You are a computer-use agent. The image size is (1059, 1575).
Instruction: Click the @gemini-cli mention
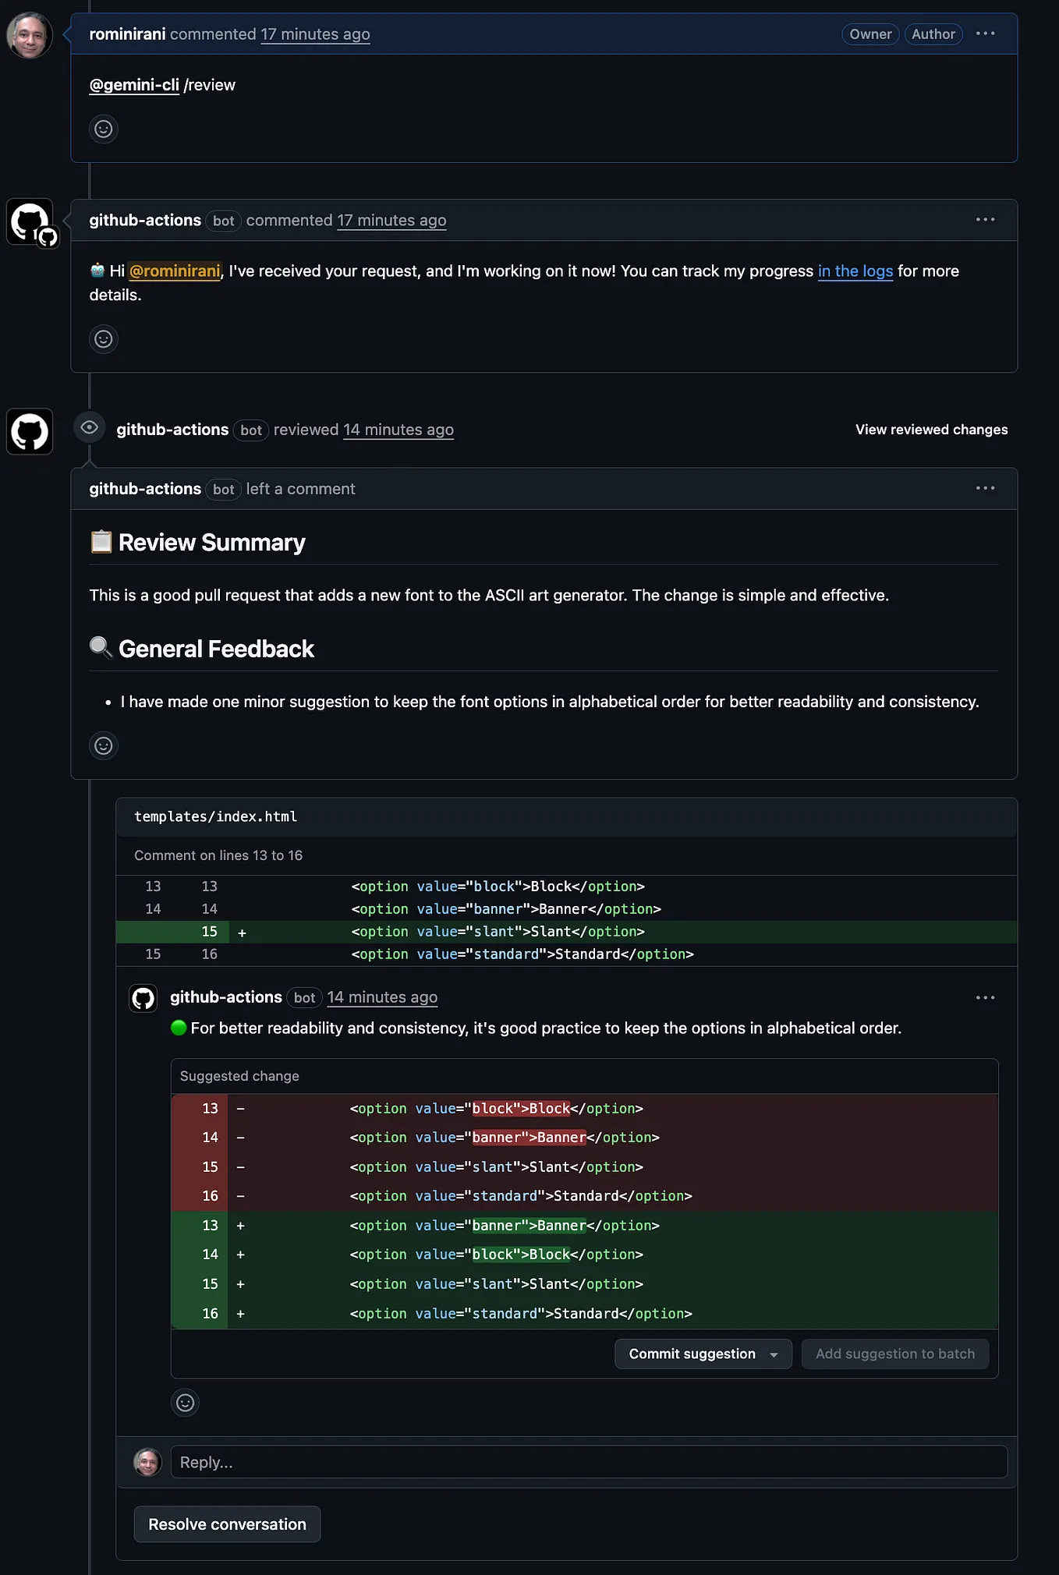pyautogui.click(x=134, y=85)
